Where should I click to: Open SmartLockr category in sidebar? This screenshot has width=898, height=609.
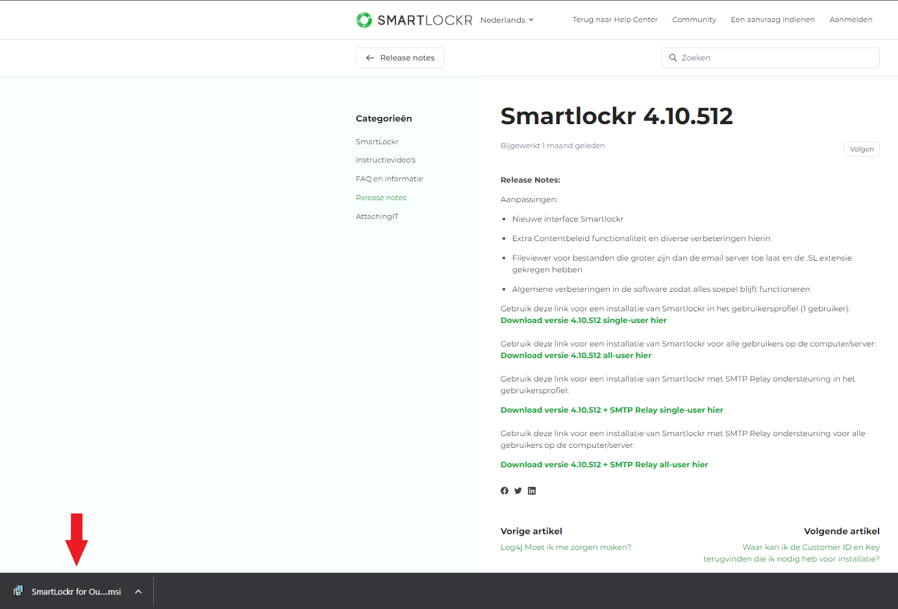point(377,142)
